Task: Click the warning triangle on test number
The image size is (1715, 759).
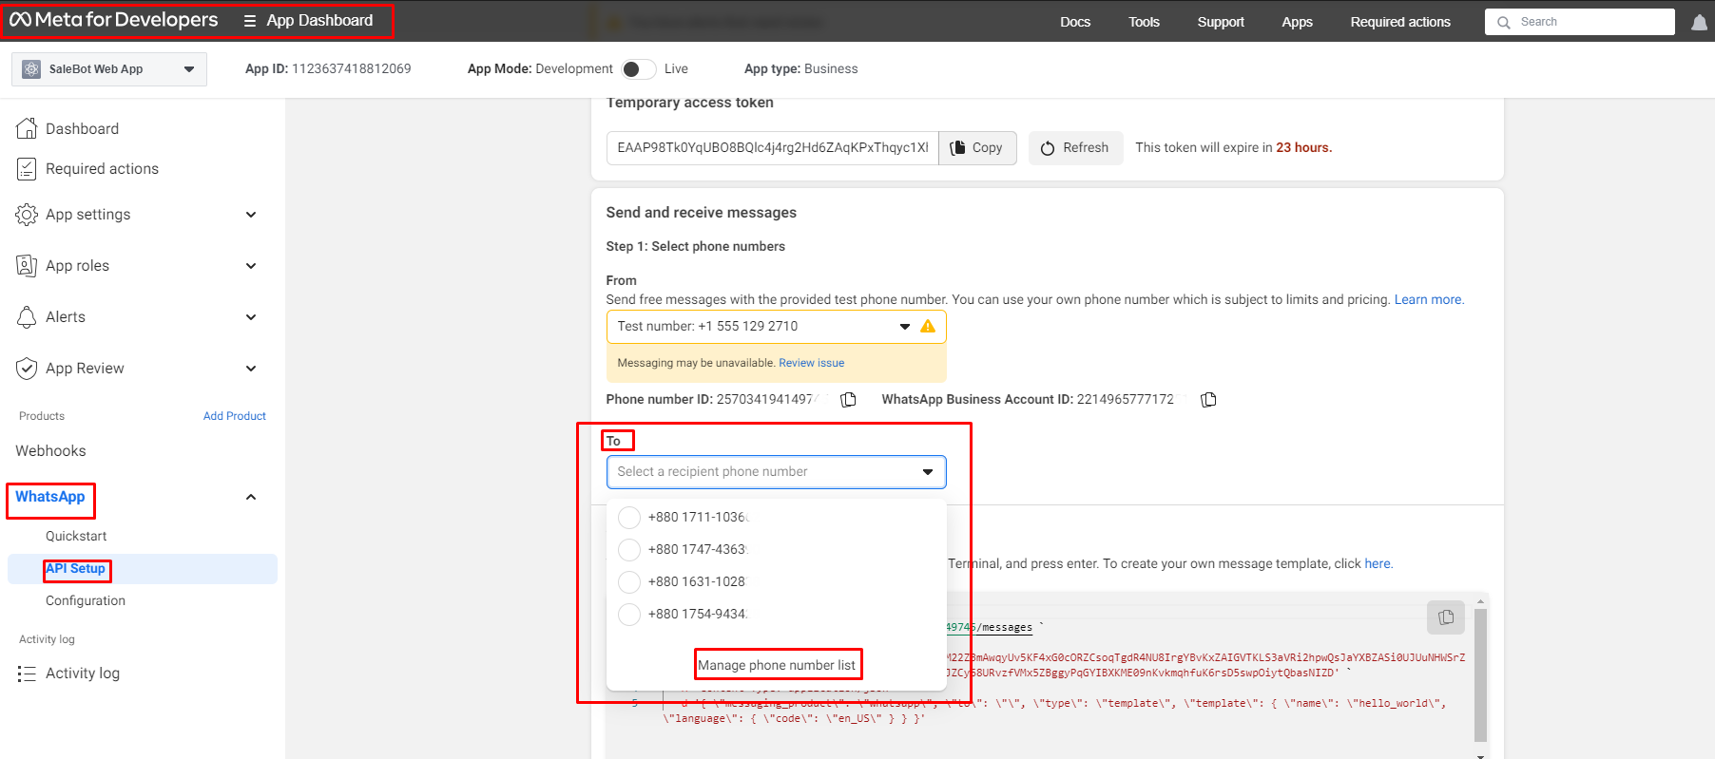Action: (928, 327)
